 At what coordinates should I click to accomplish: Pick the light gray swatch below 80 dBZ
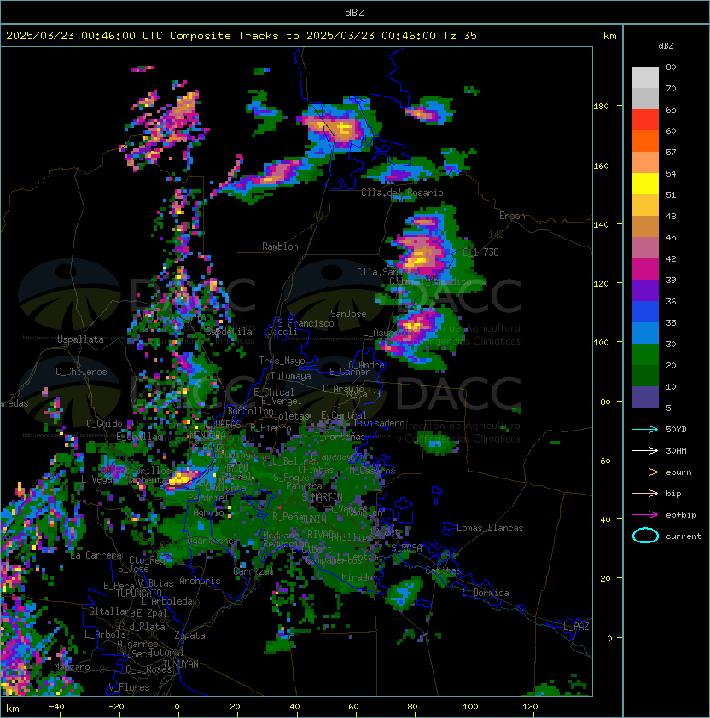click(645, 78)
